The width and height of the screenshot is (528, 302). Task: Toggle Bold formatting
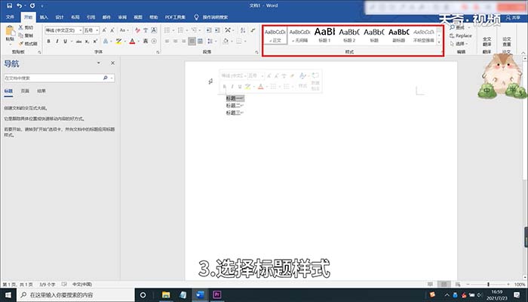click(49, 41)
